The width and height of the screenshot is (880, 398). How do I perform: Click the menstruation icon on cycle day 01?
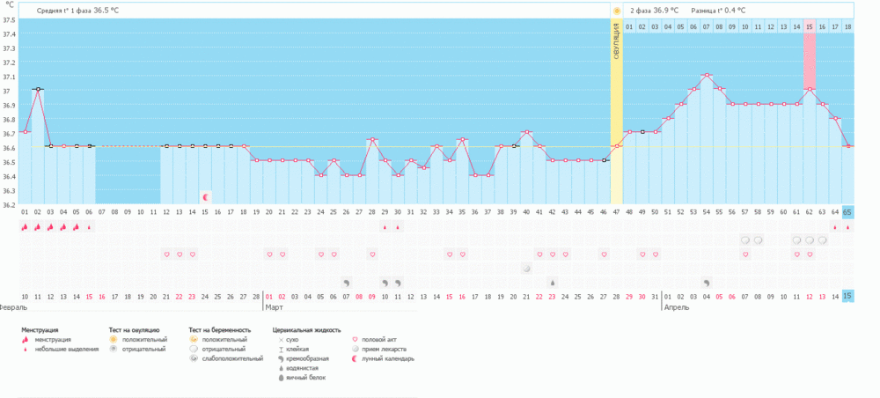(x=25, y=226)
